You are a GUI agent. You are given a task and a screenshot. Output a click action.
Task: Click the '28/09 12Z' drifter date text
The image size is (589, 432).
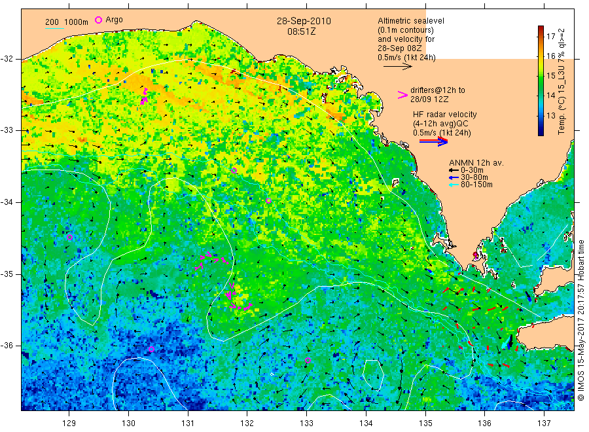click(429, 99)
